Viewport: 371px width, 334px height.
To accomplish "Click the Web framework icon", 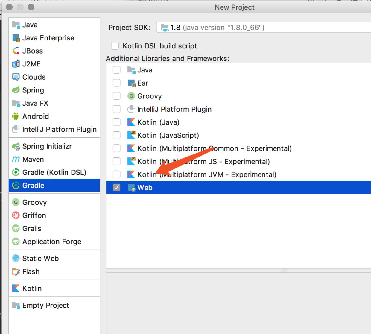I will click(131, 188).
